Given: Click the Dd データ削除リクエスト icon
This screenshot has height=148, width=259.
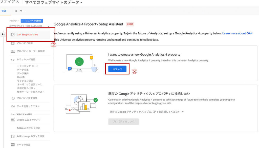Looking at the screenshot, I should click(13, 106).
